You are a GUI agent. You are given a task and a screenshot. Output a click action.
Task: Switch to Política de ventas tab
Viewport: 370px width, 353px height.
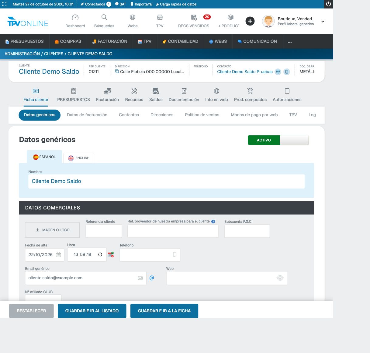tap(202, 115)
